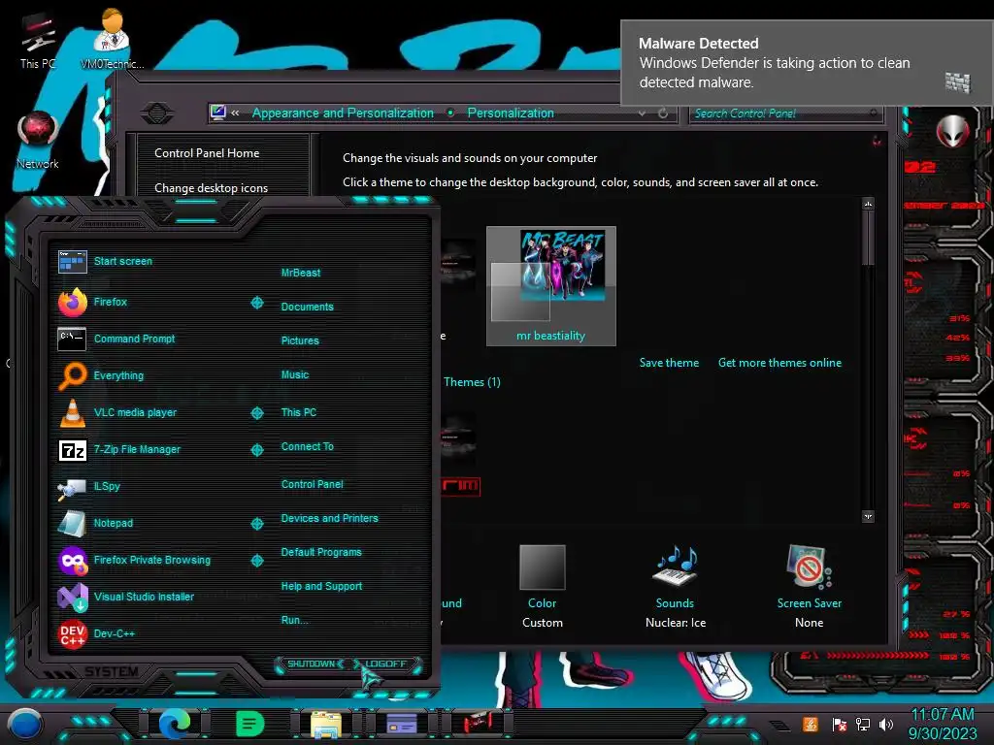The image size is (994, 745).
Task: Open the flag notification tray icon
Action: click(x=839, y=724)
